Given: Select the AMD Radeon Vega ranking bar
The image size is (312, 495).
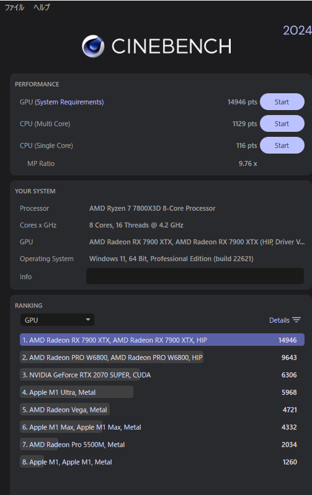Looking at the screenshot, I should (159, 409).
